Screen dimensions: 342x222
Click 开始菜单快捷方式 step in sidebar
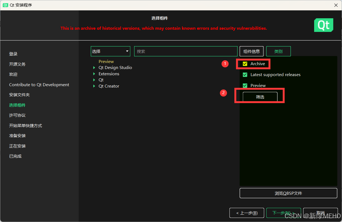tap(26, 126)
